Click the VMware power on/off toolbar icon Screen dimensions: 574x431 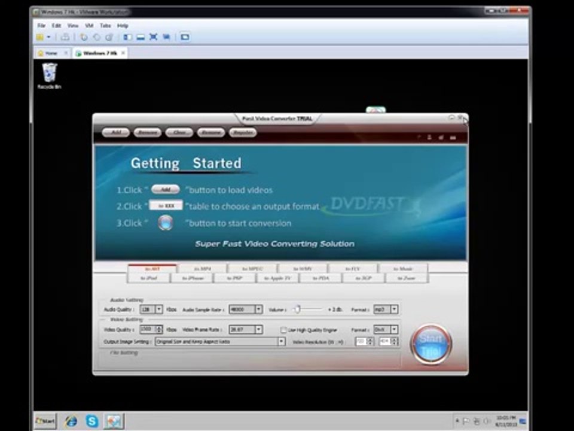[x=40, y=37]
